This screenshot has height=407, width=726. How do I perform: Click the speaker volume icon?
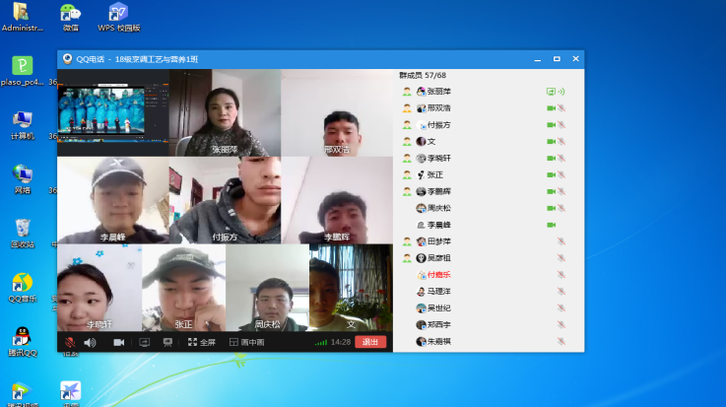click(x=90, y=342)
